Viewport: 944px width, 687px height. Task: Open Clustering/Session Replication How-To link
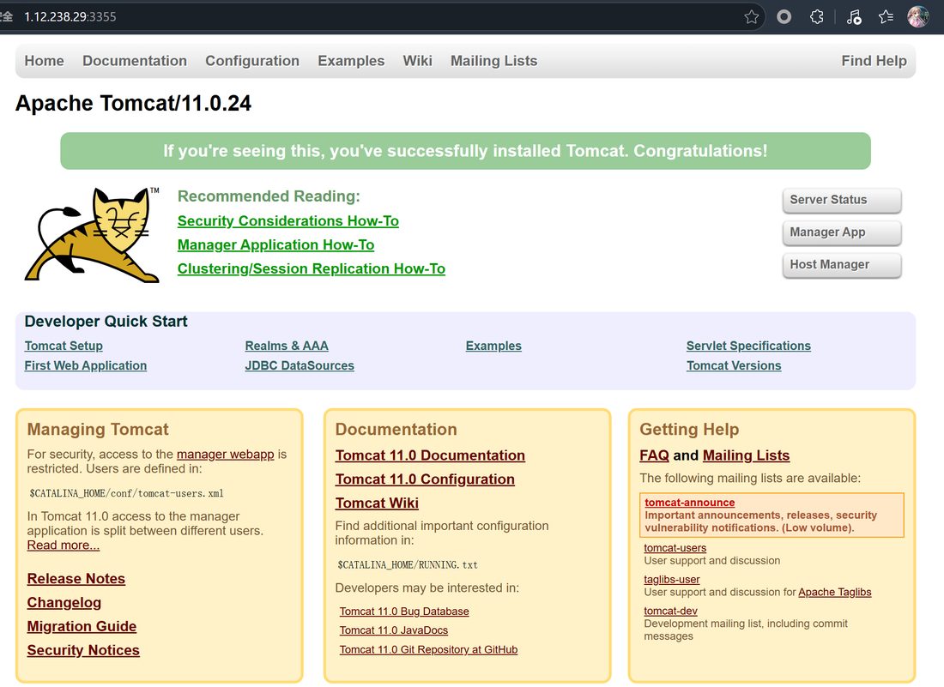(x=312, y=268)
